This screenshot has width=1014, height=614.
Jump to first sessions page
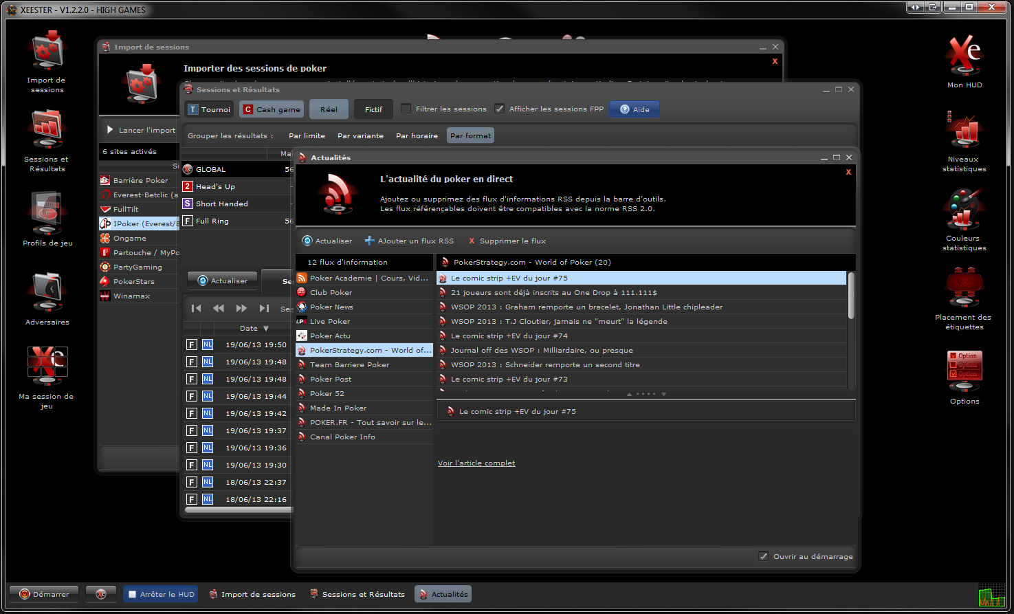[x=196, y=308]
